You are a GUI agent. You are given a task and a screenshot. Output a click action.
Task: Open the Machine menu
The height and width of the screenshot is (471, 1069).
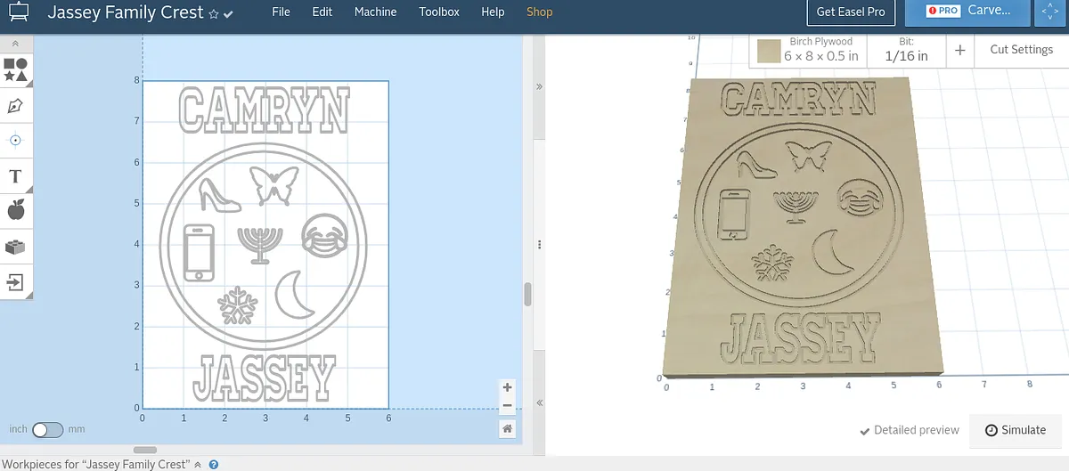[x=375, y=12]
